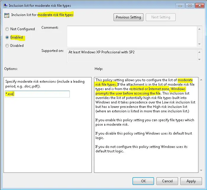Confirm with the OK button

click(x=143, y=181)
